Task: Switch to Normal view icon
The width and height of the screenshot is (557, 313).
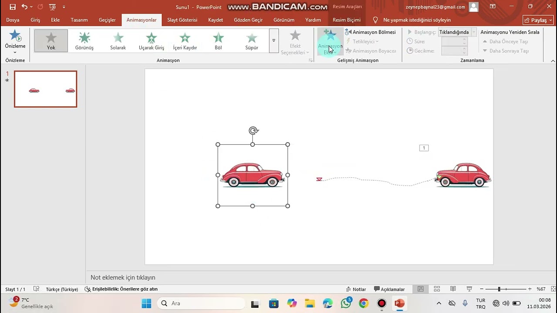Action: (x=420, y=289)
